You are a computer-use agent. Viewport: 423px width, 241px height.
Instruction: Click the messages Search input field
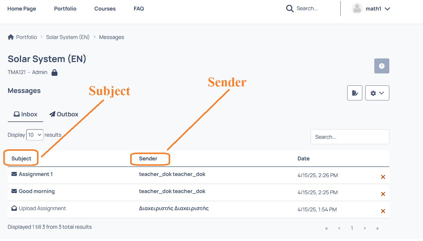point(350,137)
